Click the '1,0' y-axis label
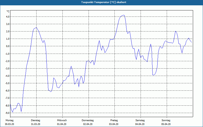Viewport: 203px width, 127px height. click(x=8, y=39)
